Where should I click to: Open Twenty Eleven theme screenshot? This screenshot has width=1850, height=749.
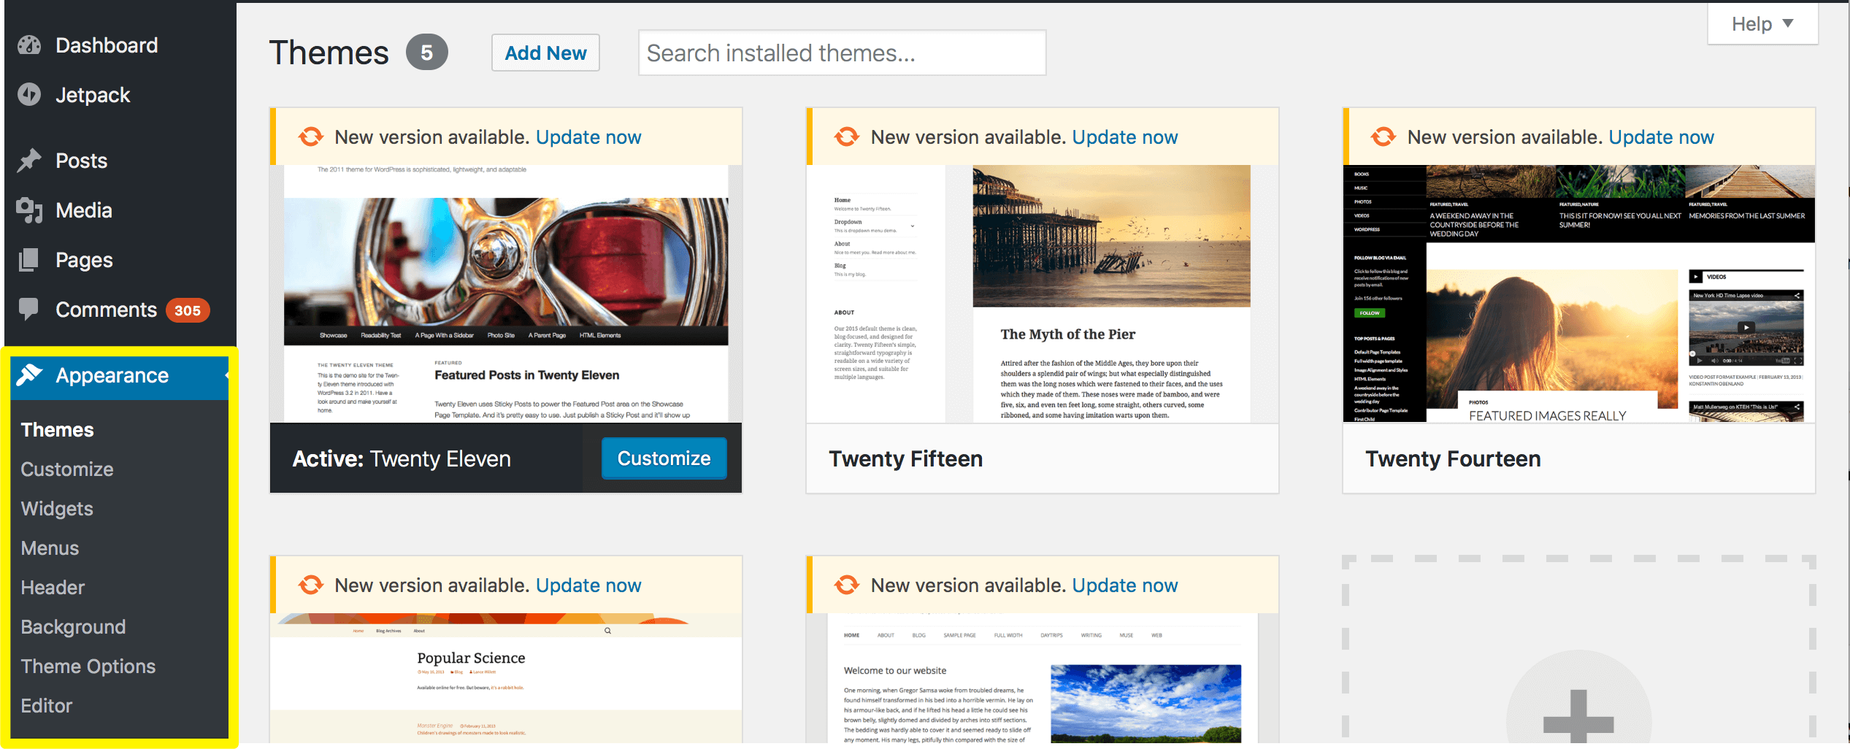click(506, 293)
